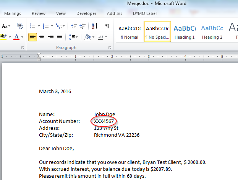The width and height of the screenshot is (238, 180).
Task: Open the Paragraph dialog launcher
Action: [110, 48]
